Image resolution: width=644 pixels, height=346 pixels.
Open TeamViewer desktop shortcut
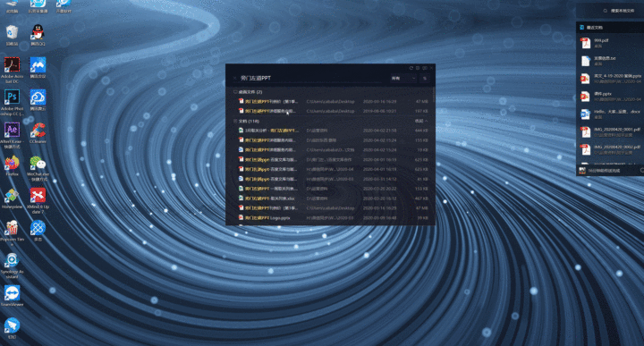[x=12, y=296]
